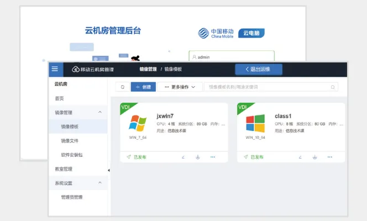Click the jxwin7 Windows 7 thumbnail
This screenshot has width=367, height=221.
coord(138,124)
